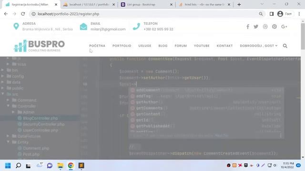The height and width of the screenshot is (171, 305).
Task: Open the USLUGE menu item
Action: click(x=145, y=46)
